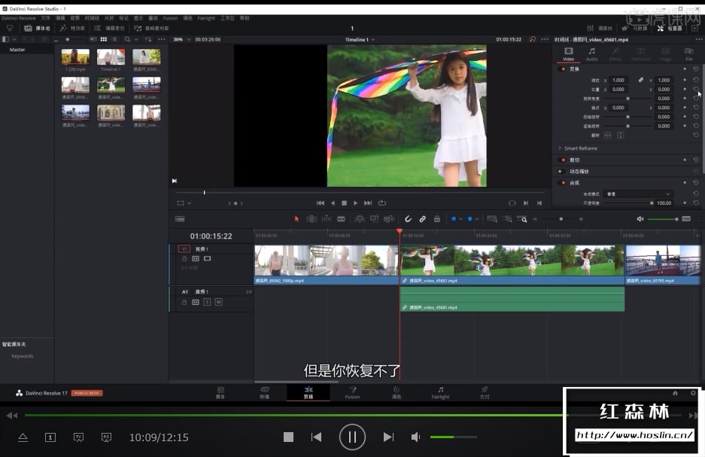Reset the 位置 (Position) parameter

pyautogui.click(x=696, y=89)
